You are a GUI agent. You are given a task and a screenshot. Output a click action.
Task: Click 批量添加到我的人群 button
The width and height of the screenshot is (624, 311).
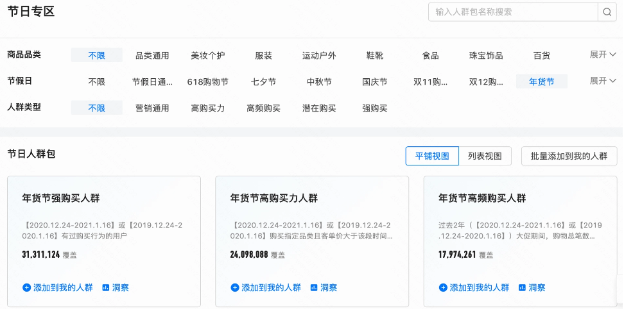coord(569,156)
